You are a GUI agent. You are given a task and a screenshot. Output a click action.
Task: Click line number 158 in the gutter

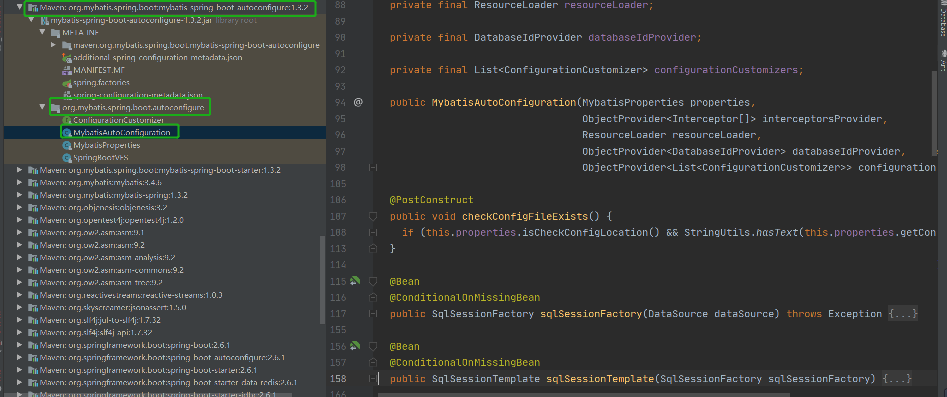[x=338, y=379]
